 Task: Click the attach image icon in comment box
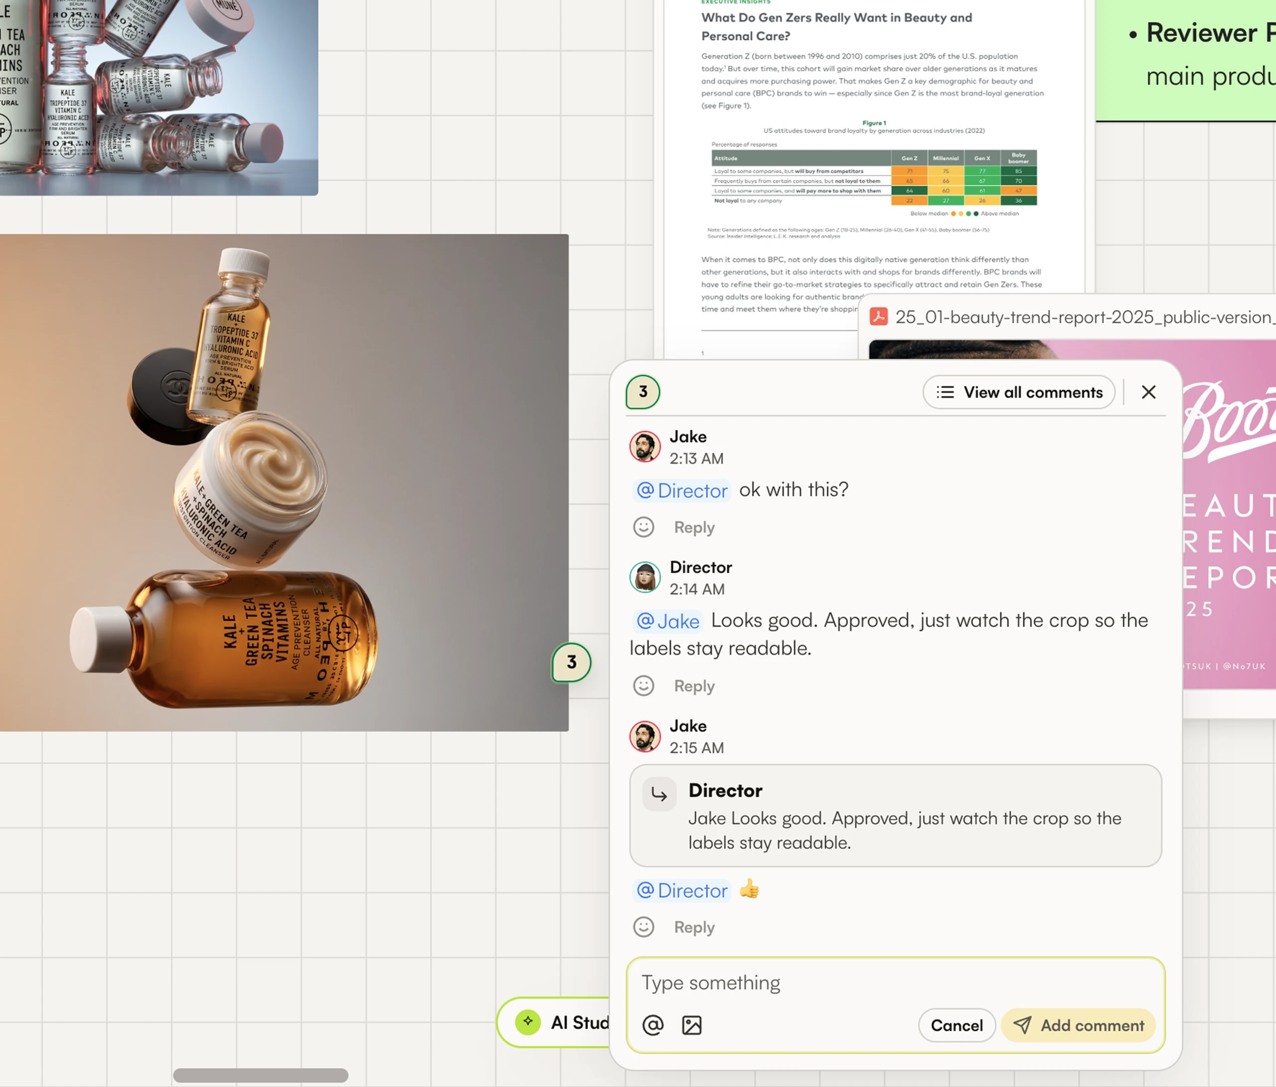point(691,1025)
